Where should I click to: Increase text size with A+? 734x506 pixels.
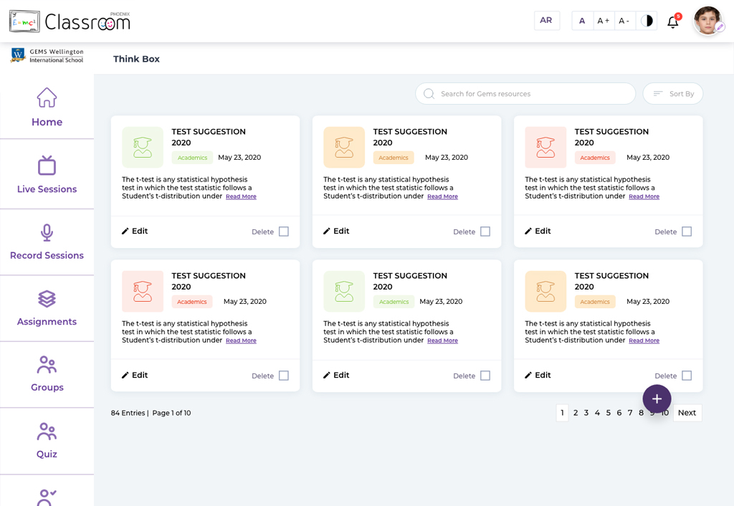point(604,21)
